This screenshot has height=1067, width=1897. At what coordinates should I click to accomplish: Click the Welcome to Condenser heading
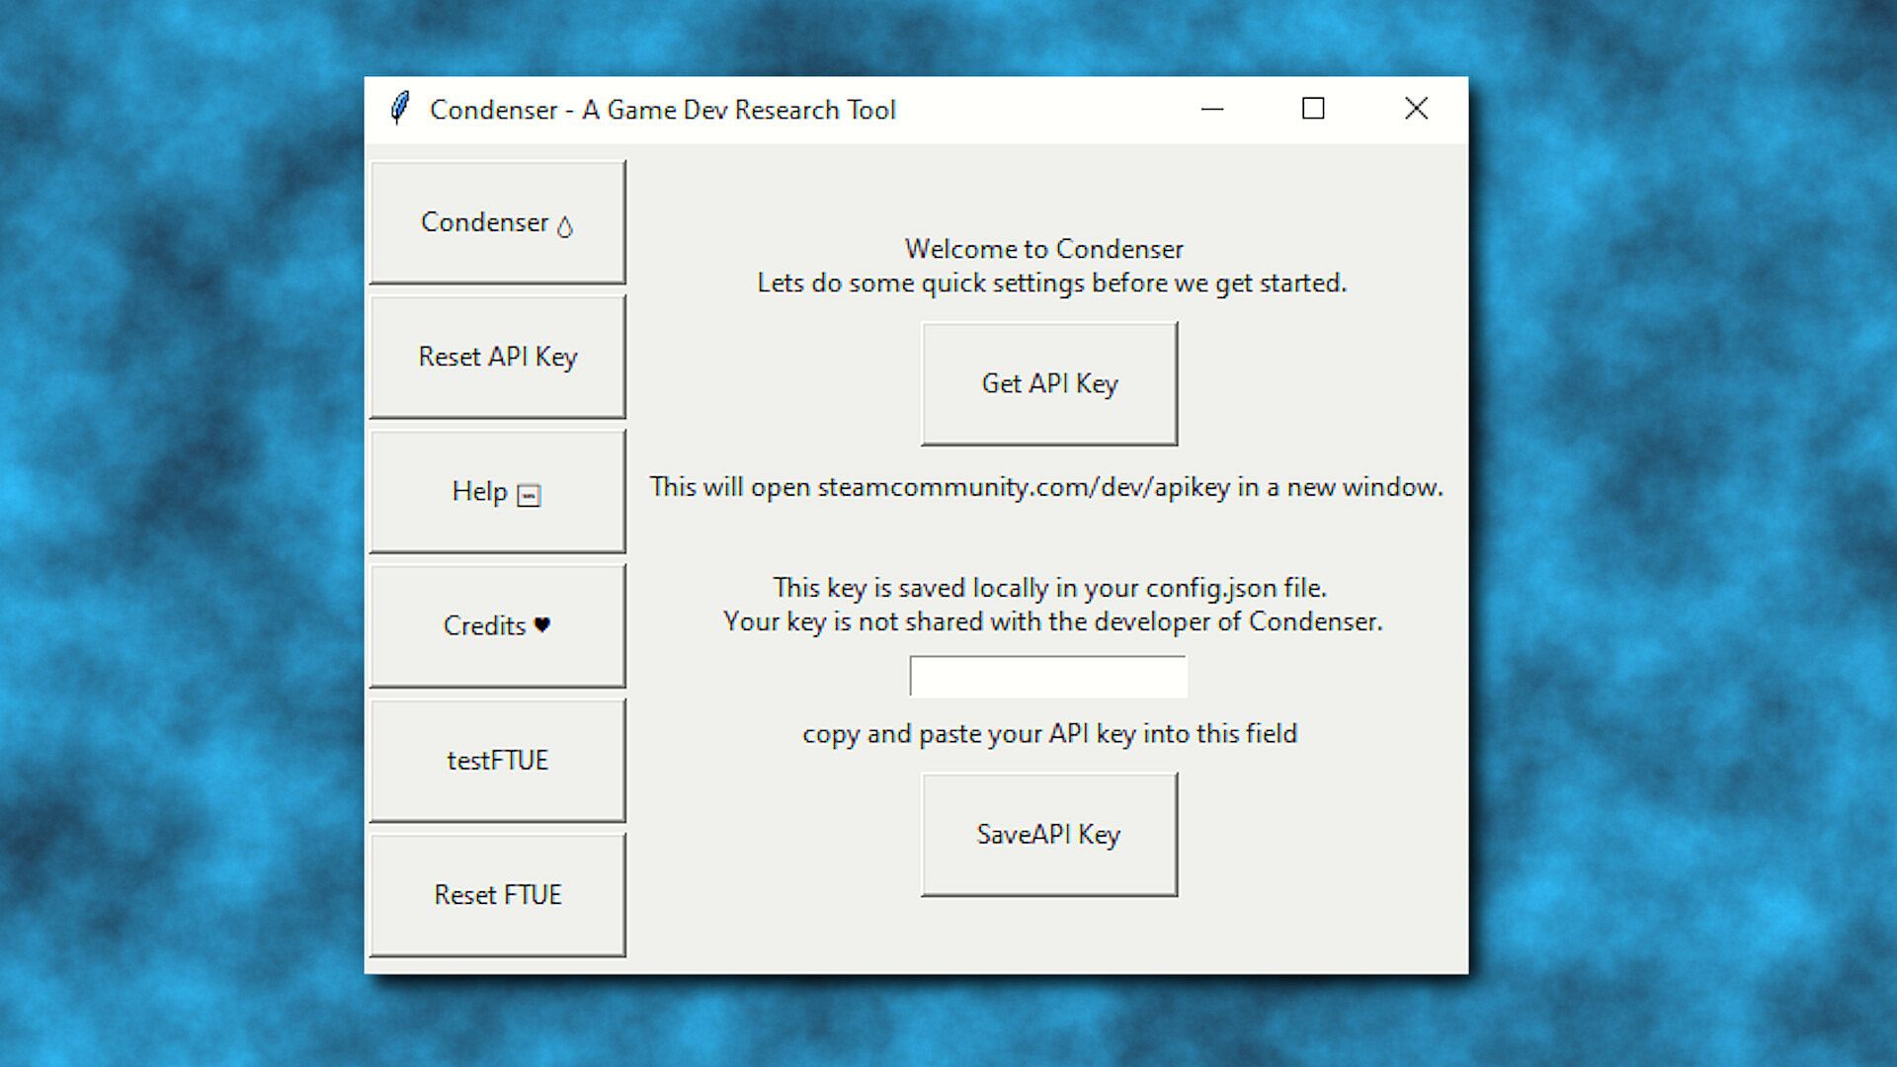pyautogui.click(x=1044, y=249)
